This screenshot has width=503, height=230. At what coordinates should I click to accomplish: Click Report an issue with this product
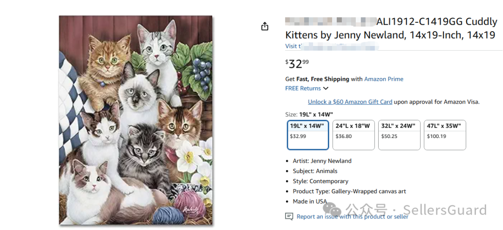tap(352, 217)
